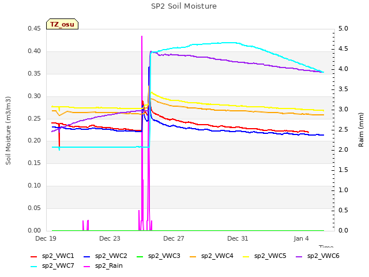The image size is (369, 277).
Task: Click the 4.5 right axis value
Action: 343,48
